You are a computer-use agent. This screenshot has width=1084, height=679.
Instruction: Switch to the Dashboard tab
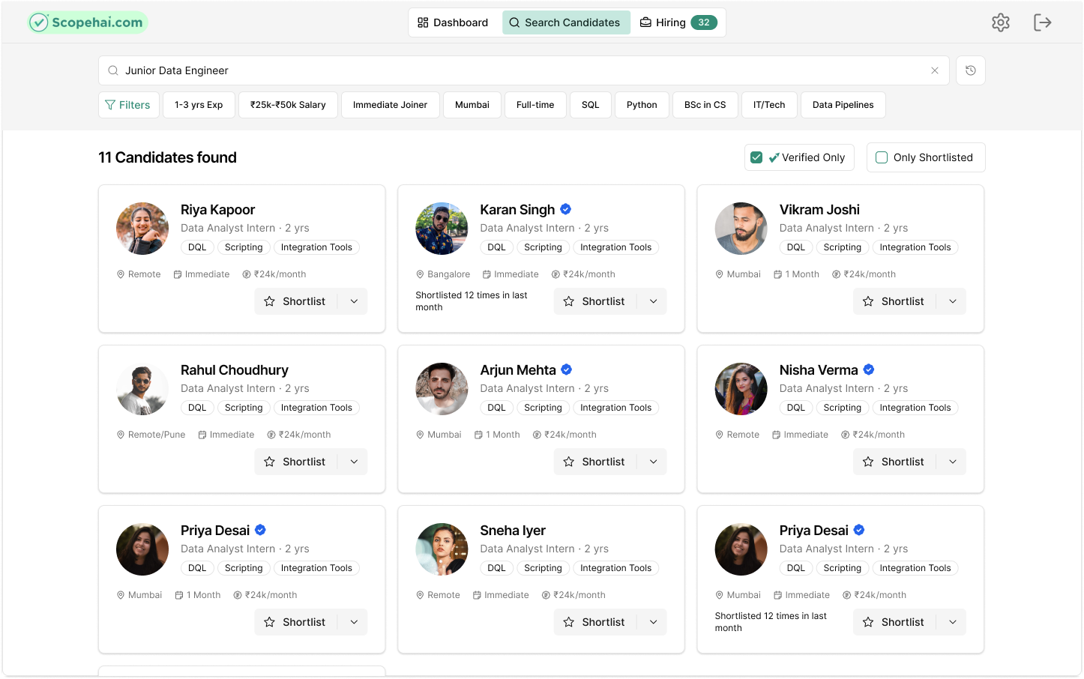pos(453,22)
